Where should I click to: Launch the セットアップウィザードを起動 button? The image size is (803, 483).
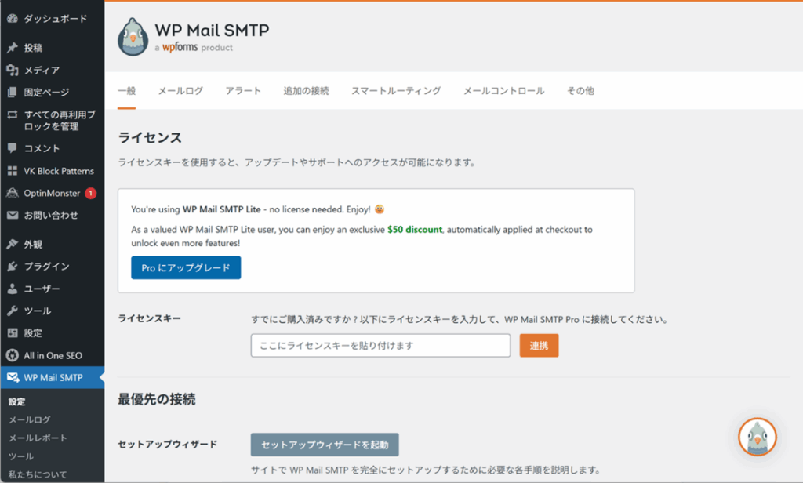(x=325, y=445)
